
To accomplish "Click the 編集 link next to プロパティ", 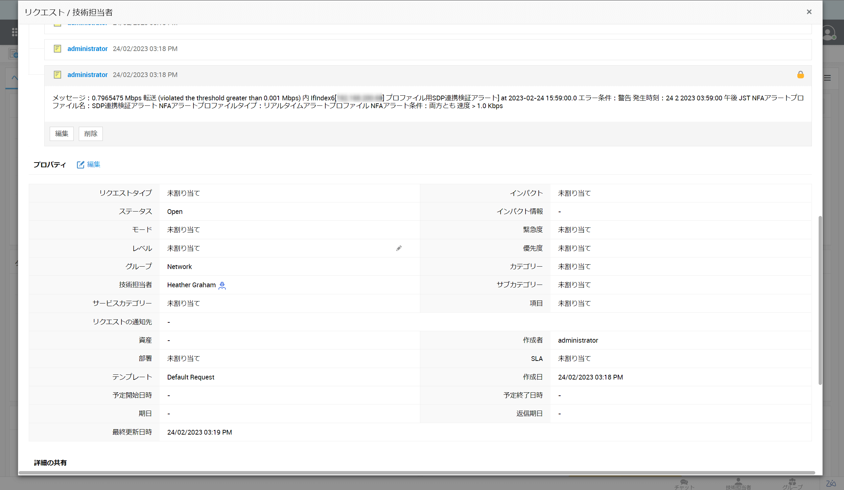I will 94,165.
